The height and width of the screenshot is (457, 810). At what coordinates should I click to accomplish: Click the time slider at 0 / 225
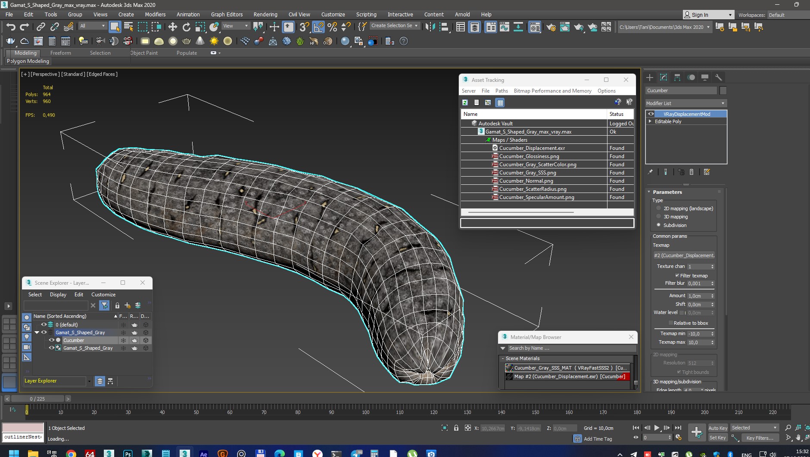(37, 399)
